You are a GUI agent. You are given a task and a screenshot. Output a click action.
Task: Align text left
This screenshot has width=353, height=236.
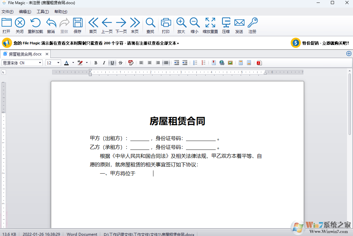click(141, 63)
